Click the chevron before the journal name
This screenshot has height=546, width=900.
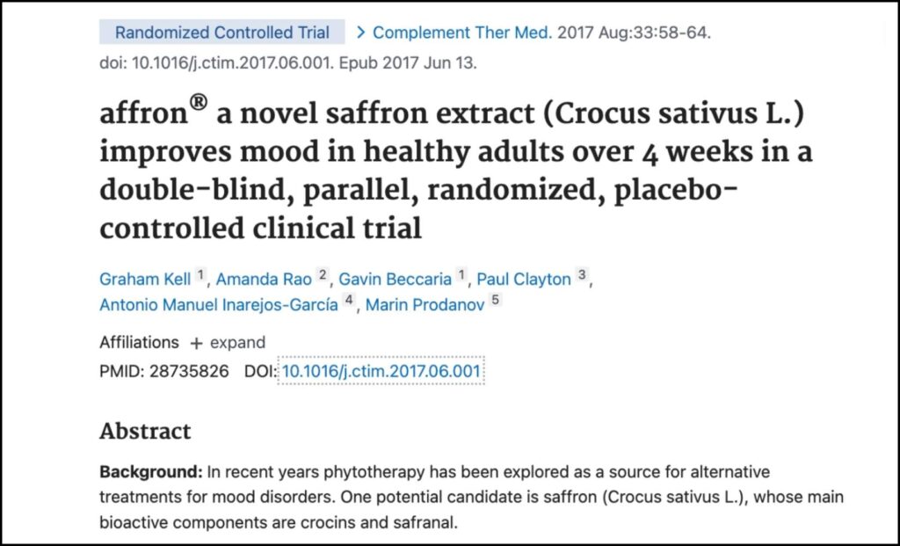coord(360,33)
